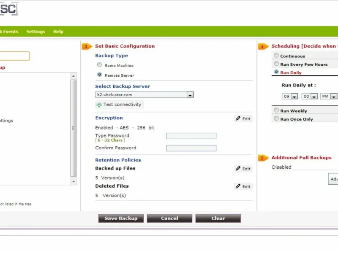Viewport: 338px width, 253px height.
Task: Open the Events menu item
Action: (x=9, y=32)
